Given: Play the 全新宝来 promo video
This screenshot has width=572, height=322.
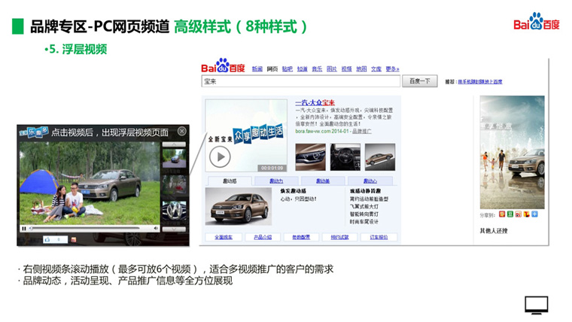Looking at the screenshot, I should click(x=220, y=156).
